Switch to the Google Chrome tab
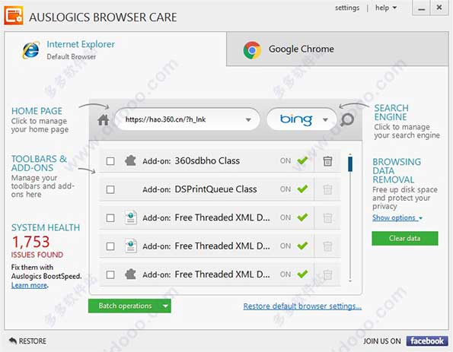Viewport: 453px width, 352px height. [337, 49]
